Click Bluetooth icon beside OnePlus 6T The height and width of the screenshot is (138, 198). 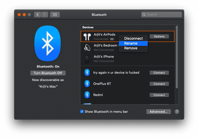tap(87, 84)
